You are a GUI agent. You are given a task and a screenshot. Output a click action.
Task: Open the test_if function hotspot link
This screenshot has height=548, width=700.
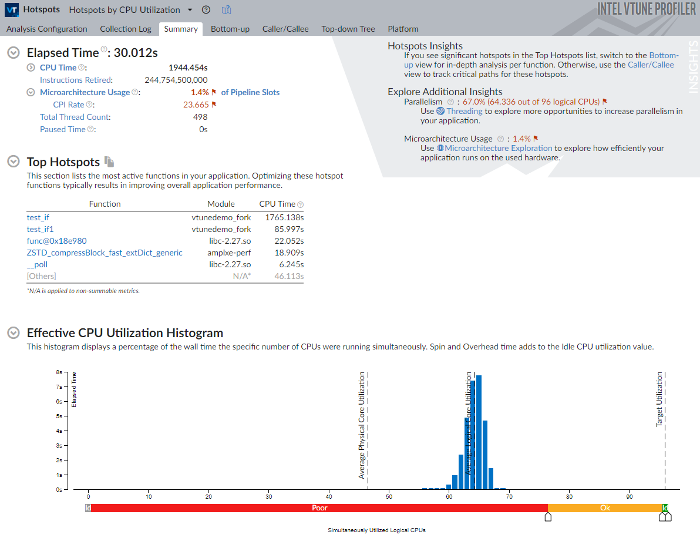coord(38,217)
